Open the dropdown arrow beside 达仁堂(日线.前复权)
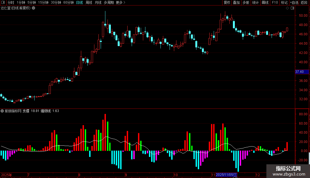 click(x=34, y=8)
